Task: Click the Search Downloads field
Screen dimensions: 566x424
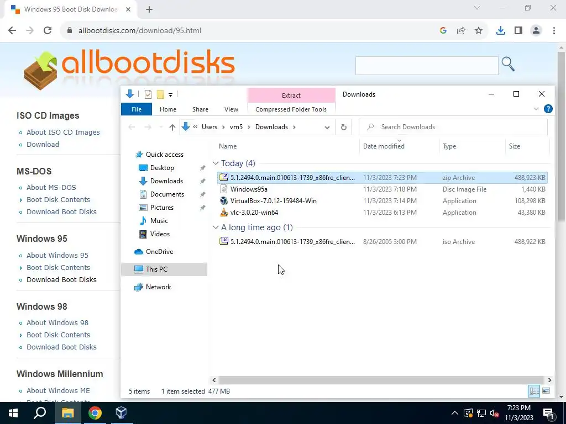Action: pos(453,127)
